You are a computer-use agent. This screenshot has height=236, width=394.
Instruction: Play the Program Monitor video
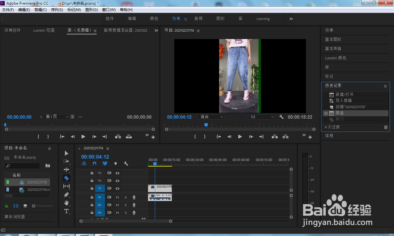point(240,137)
